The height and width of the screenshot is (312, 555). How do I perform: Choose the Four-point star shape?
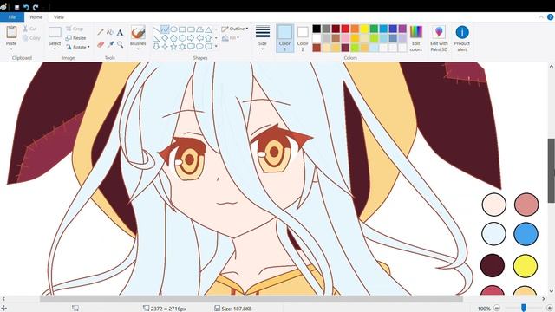165,46
